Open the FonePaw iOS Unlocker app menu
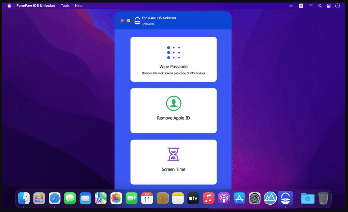348x212 pixels. point(36,5)
